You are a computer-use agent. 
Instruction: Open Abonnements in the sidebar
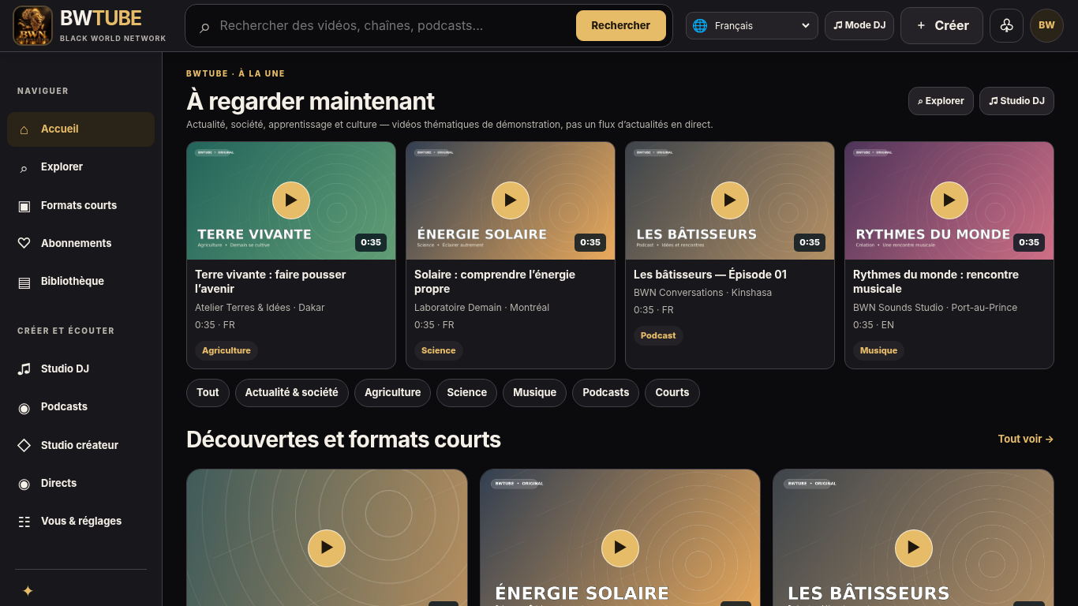point(80,243)
